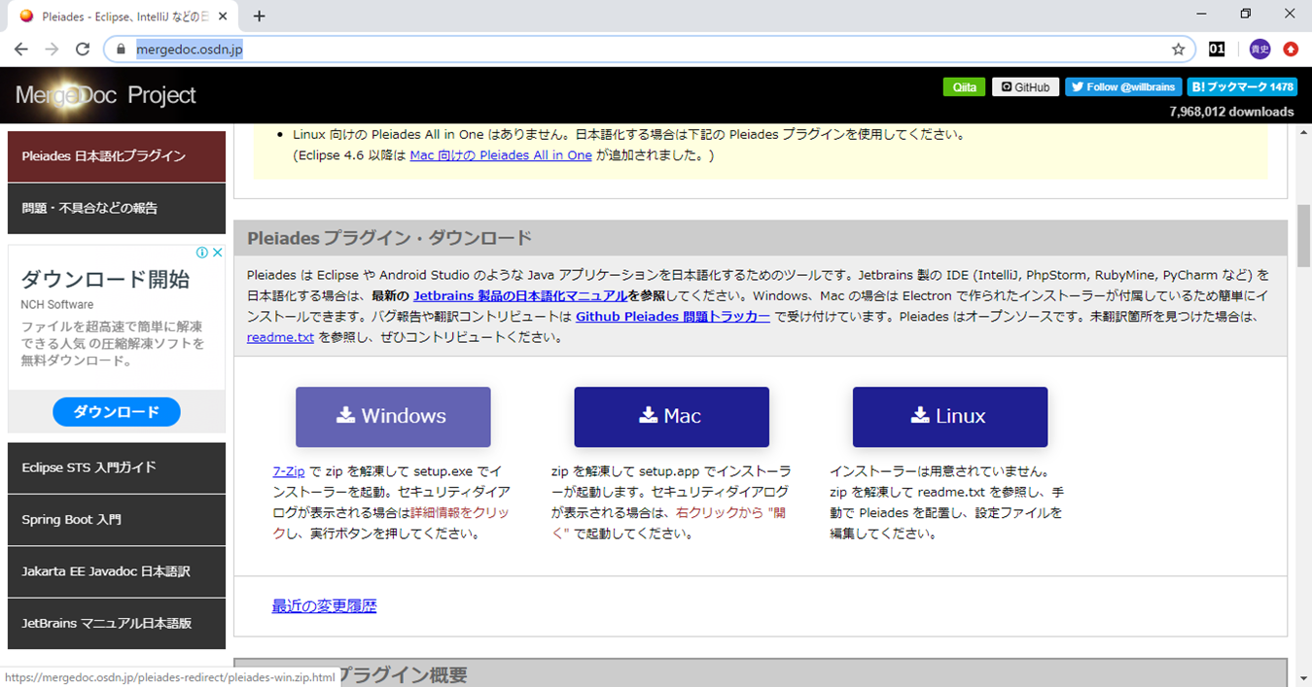The image size is (1312, 687).
Task: Click the NCH Software ad text
Action: coord(57,305)
